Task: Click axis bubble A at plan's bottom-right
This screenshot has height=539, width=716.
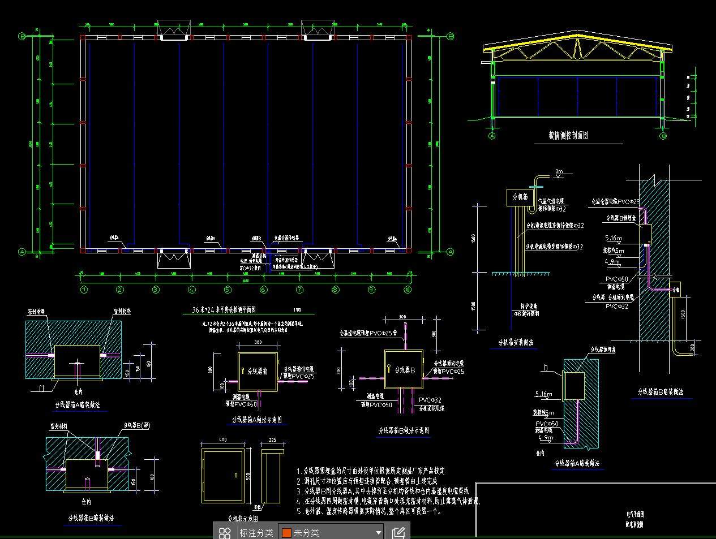Action: pyautogui.click(x=451, y=252)
